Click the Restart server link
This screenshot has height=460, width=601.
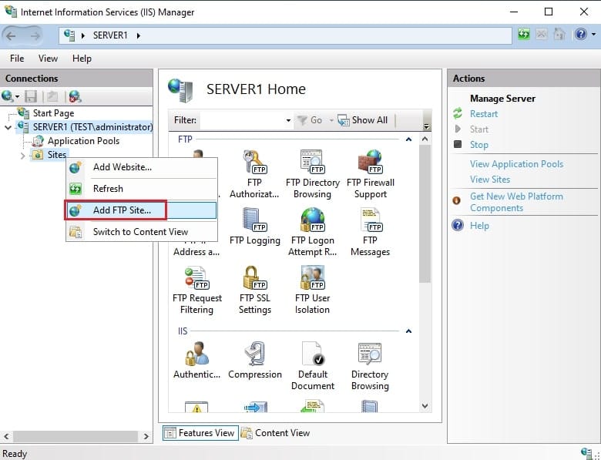tap(484, 114)
